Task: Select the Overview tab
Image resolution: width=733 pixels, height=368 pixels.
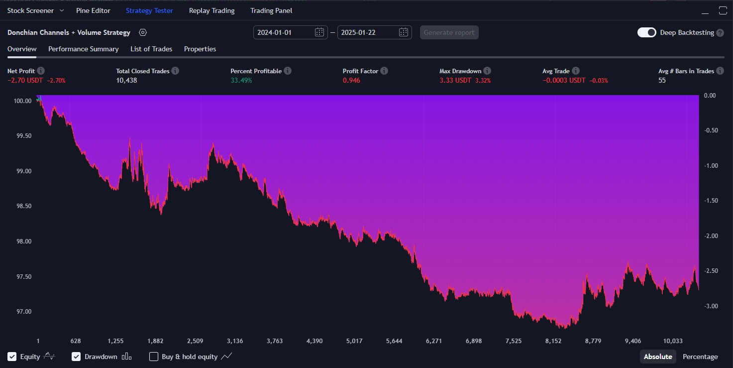Action: pos(22,49)
